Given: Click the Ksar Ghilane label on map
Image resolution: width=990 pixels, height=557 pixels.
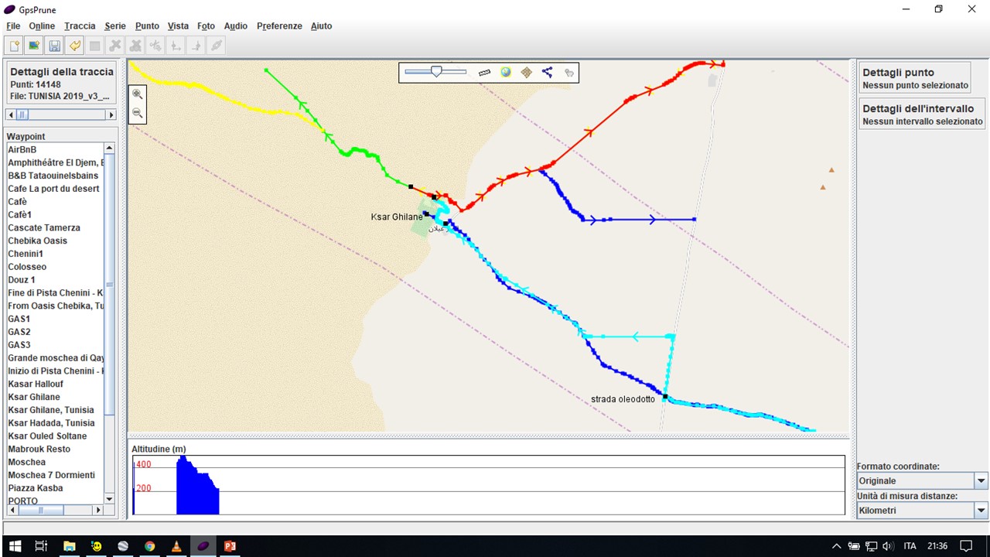Looking at the screenshot, I should pos(397,217).
